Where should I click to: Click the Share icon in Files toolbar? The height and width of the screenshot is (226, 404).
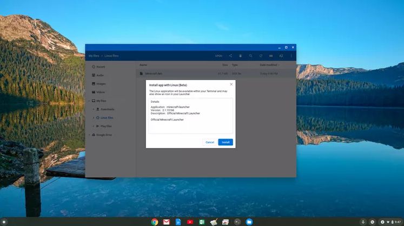230,56
